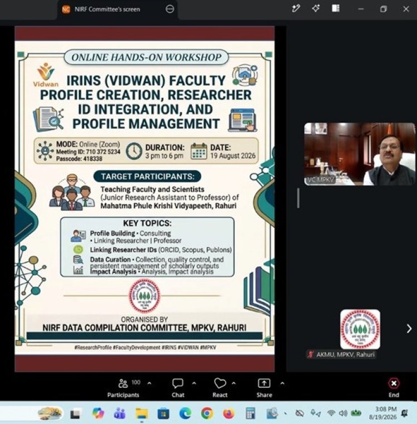417x424 pixels.
Task: Click the shared workshop poster
Action: [x=145, y=199]
